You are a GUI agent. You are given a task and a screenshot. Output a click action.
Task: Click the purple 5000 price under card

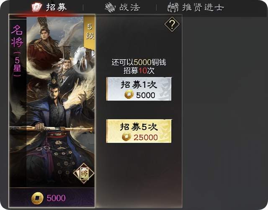(x=56, y=198)
